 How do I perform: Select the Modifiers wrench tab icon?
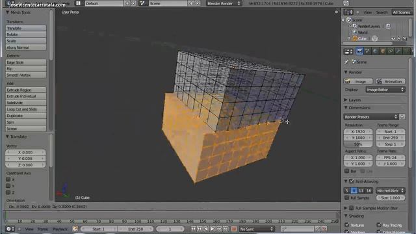click(398, 51)
